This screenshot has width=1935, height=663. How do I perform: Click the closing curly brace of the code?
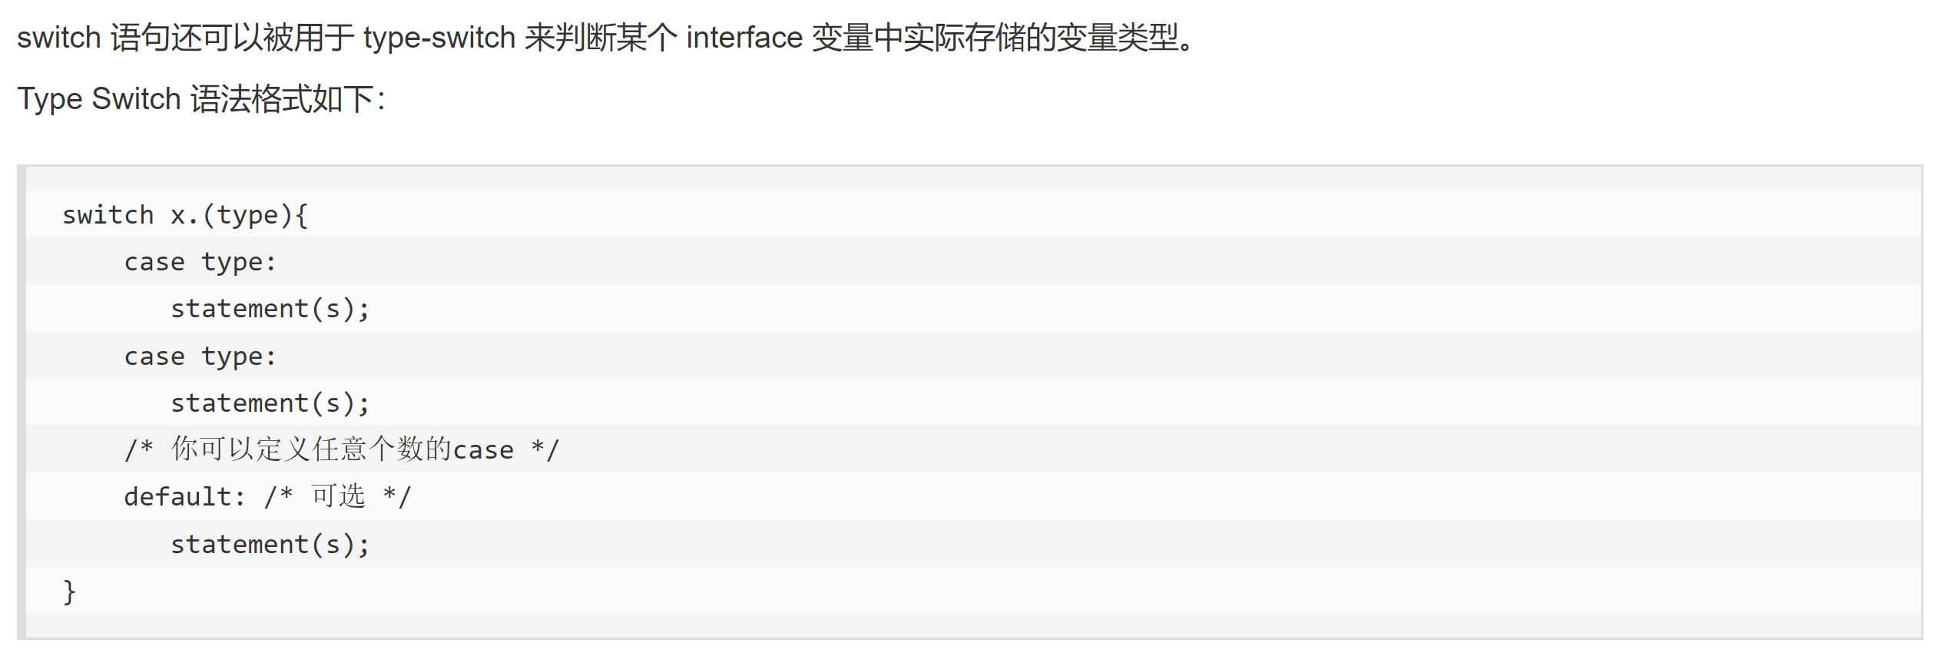[x=69, y=592]
